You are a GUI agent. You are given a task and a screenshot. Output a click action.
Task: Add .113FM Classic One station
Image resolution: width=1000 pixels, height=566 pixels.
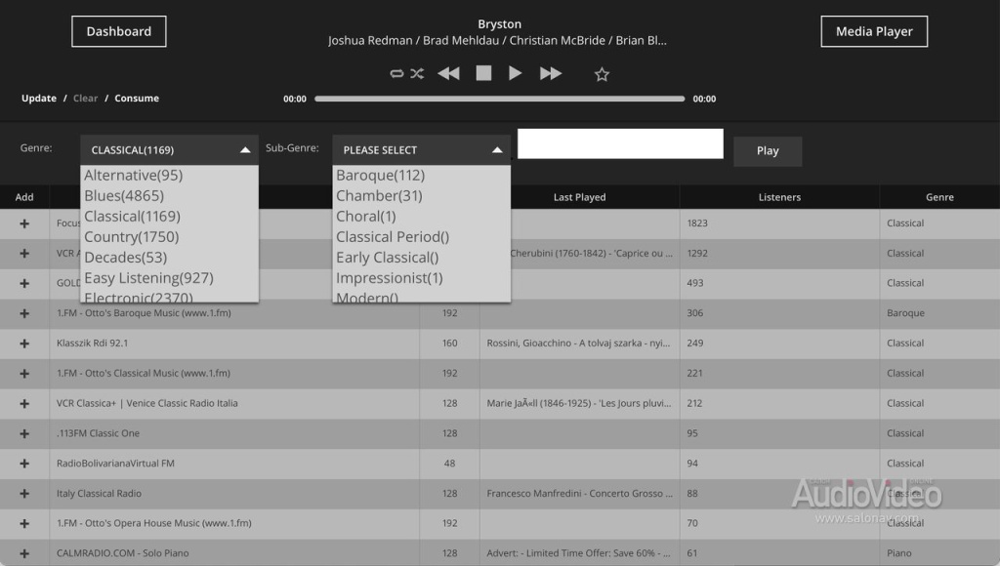point(24,433)
